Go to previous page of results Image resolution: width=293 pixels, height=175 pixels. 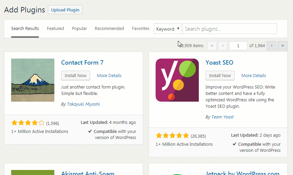coord(223,46)
